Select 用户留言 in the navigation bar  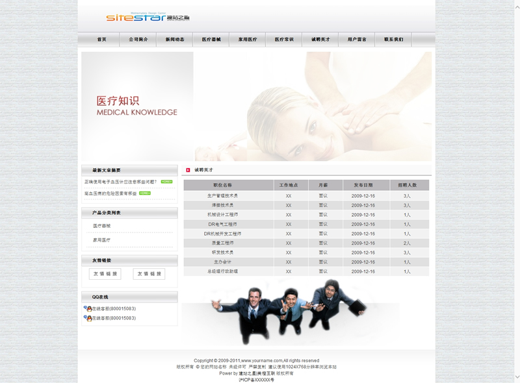(356, 40)
